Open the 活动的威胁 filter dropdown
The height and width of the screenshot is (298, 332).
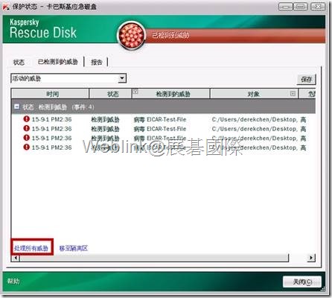tap(121, 78)
